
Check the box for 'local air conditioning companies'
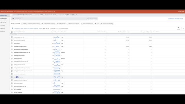(x=12, y=80)
